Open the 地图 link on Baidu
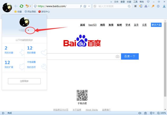Screen dimensions: 167x115 tap(102, 25)
